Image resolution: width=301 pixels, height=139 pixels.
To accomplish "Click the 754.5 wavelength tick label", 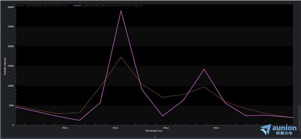I will tap(216, 128).
